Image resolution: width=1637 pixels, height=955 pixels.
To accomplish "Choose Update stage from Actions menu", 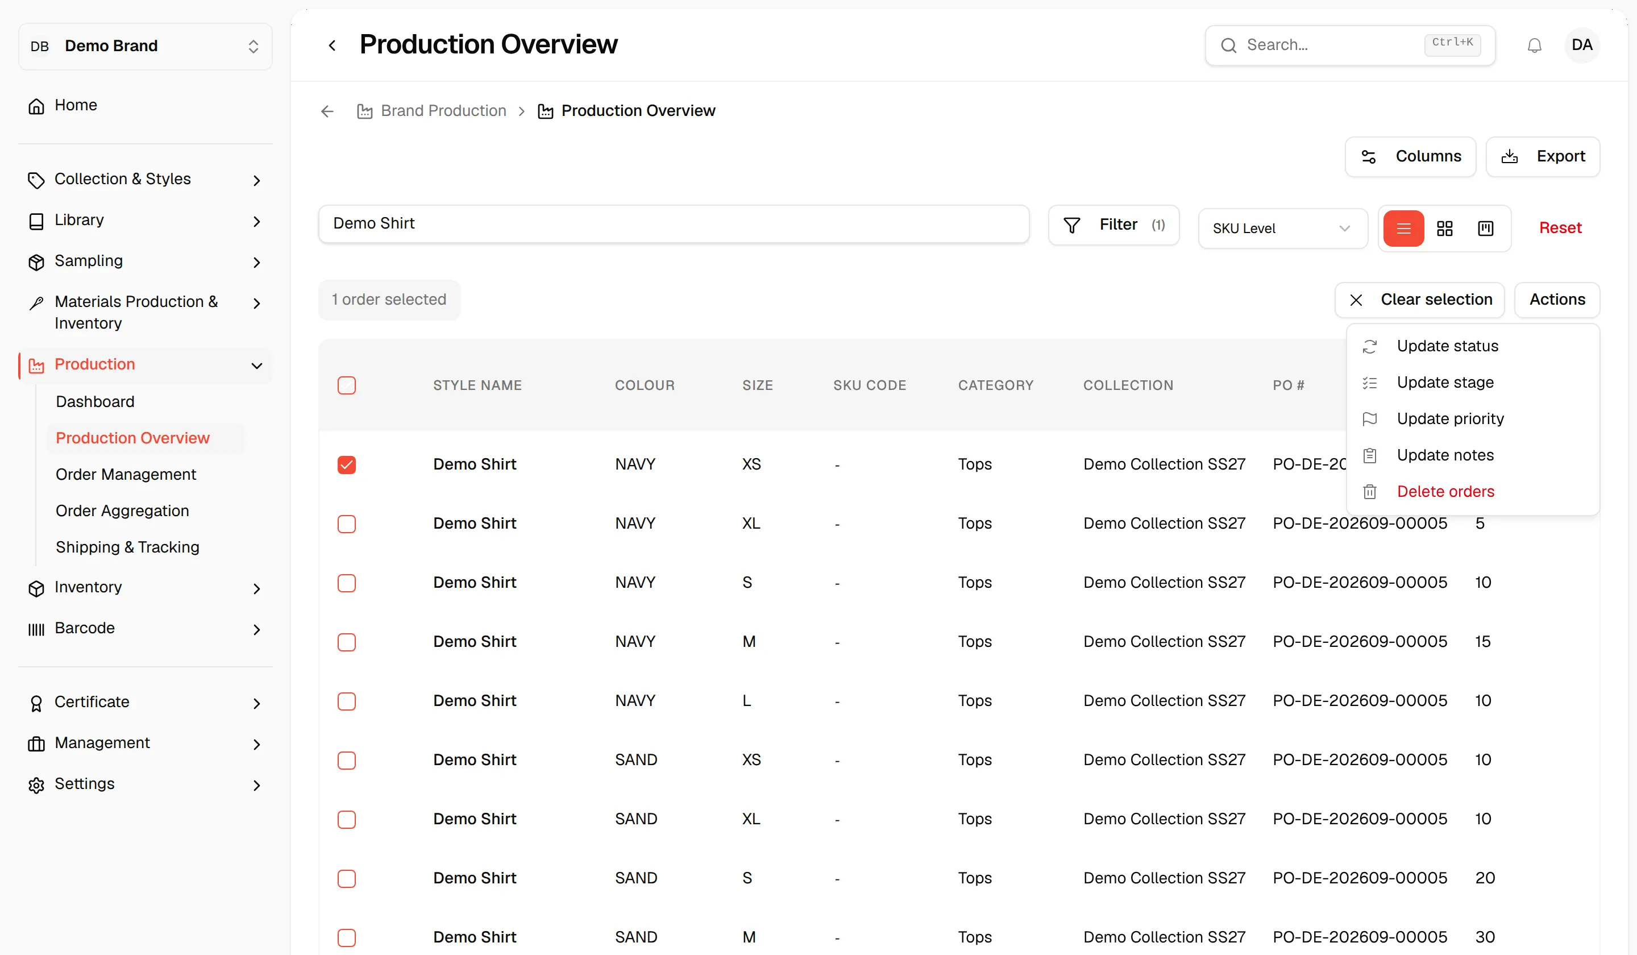I will [x=1472, y=383].
